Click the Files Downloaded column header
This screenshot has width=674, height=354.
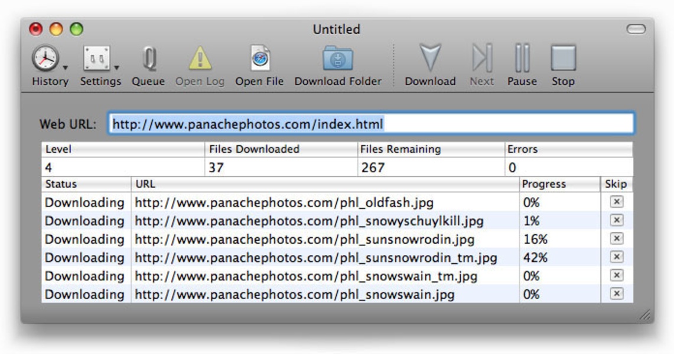(x=281, y=149)
